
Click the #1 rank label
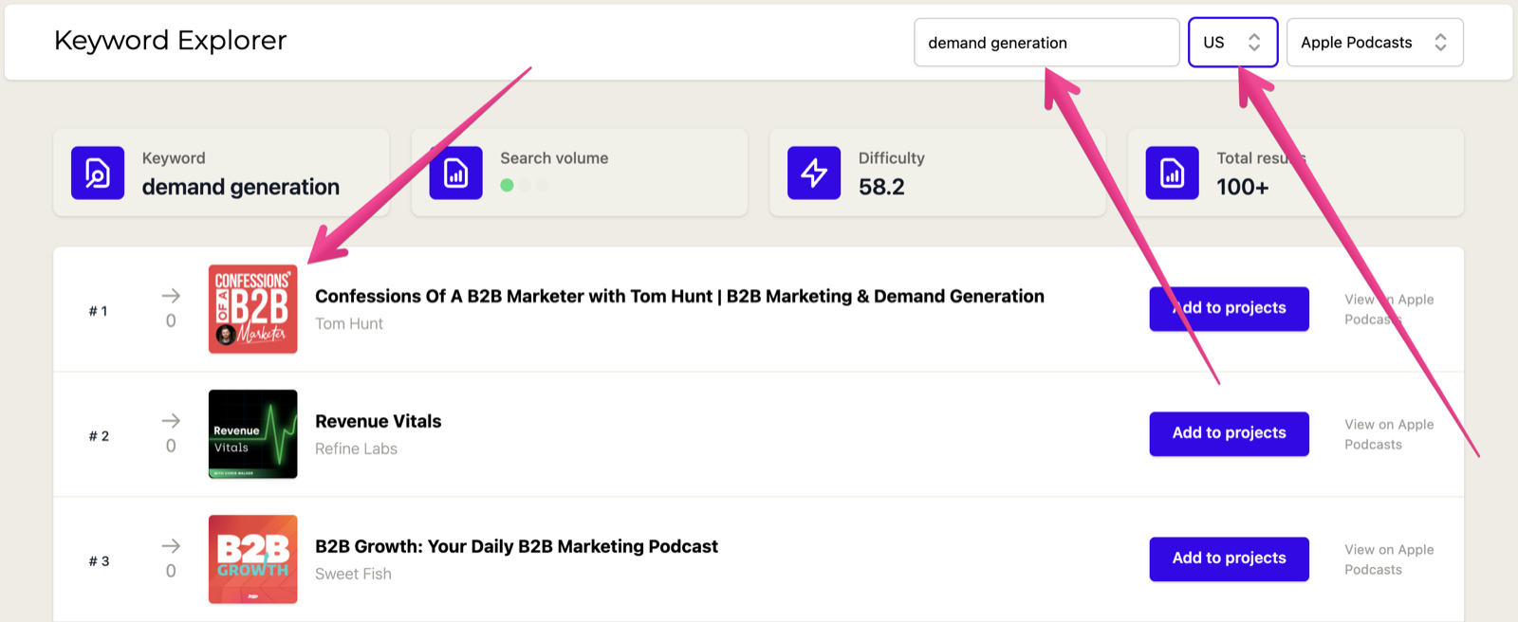(x=99, y=311)
